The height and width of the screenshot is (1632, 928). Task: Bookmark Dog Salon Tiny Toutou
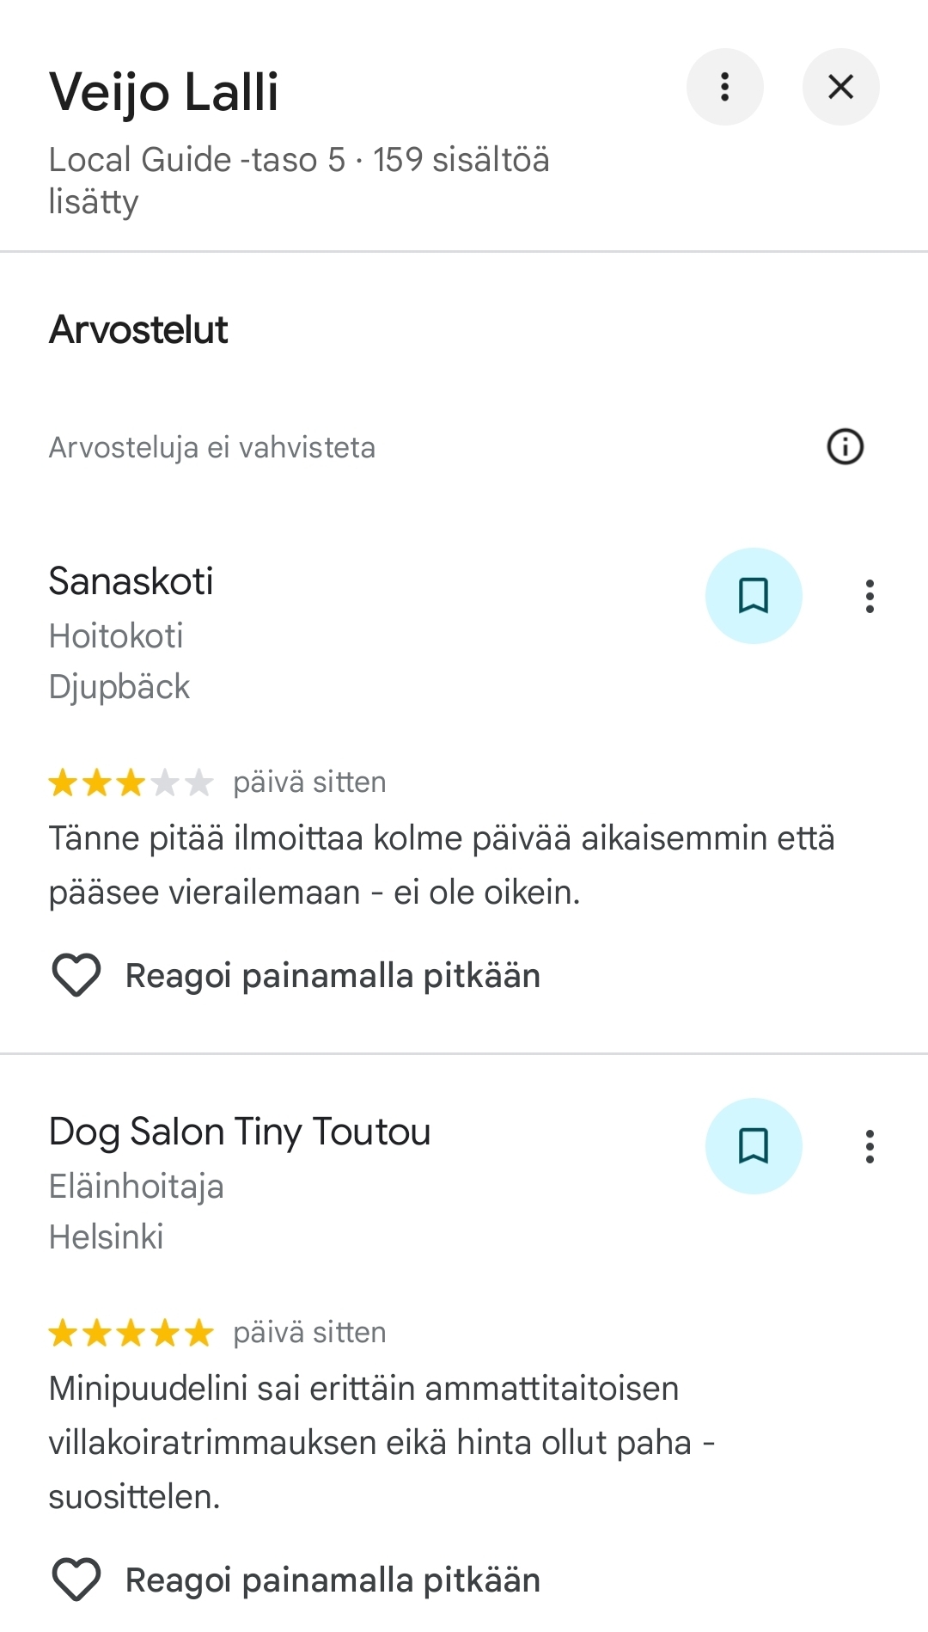coord(754,1146)
